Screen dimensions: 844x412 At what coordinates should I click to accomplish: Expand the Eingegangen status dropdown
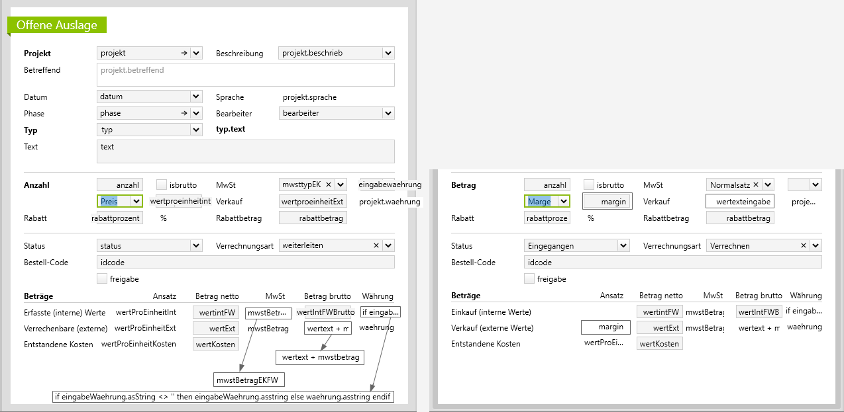[623, 245]
